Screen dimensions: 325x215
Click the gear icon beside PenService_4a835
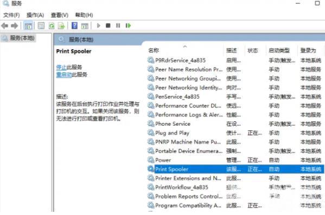tap(151, 96)
